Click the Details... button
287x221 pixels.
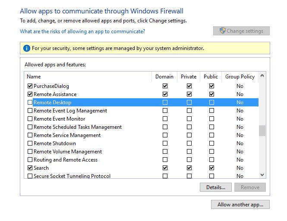(216, 187)
